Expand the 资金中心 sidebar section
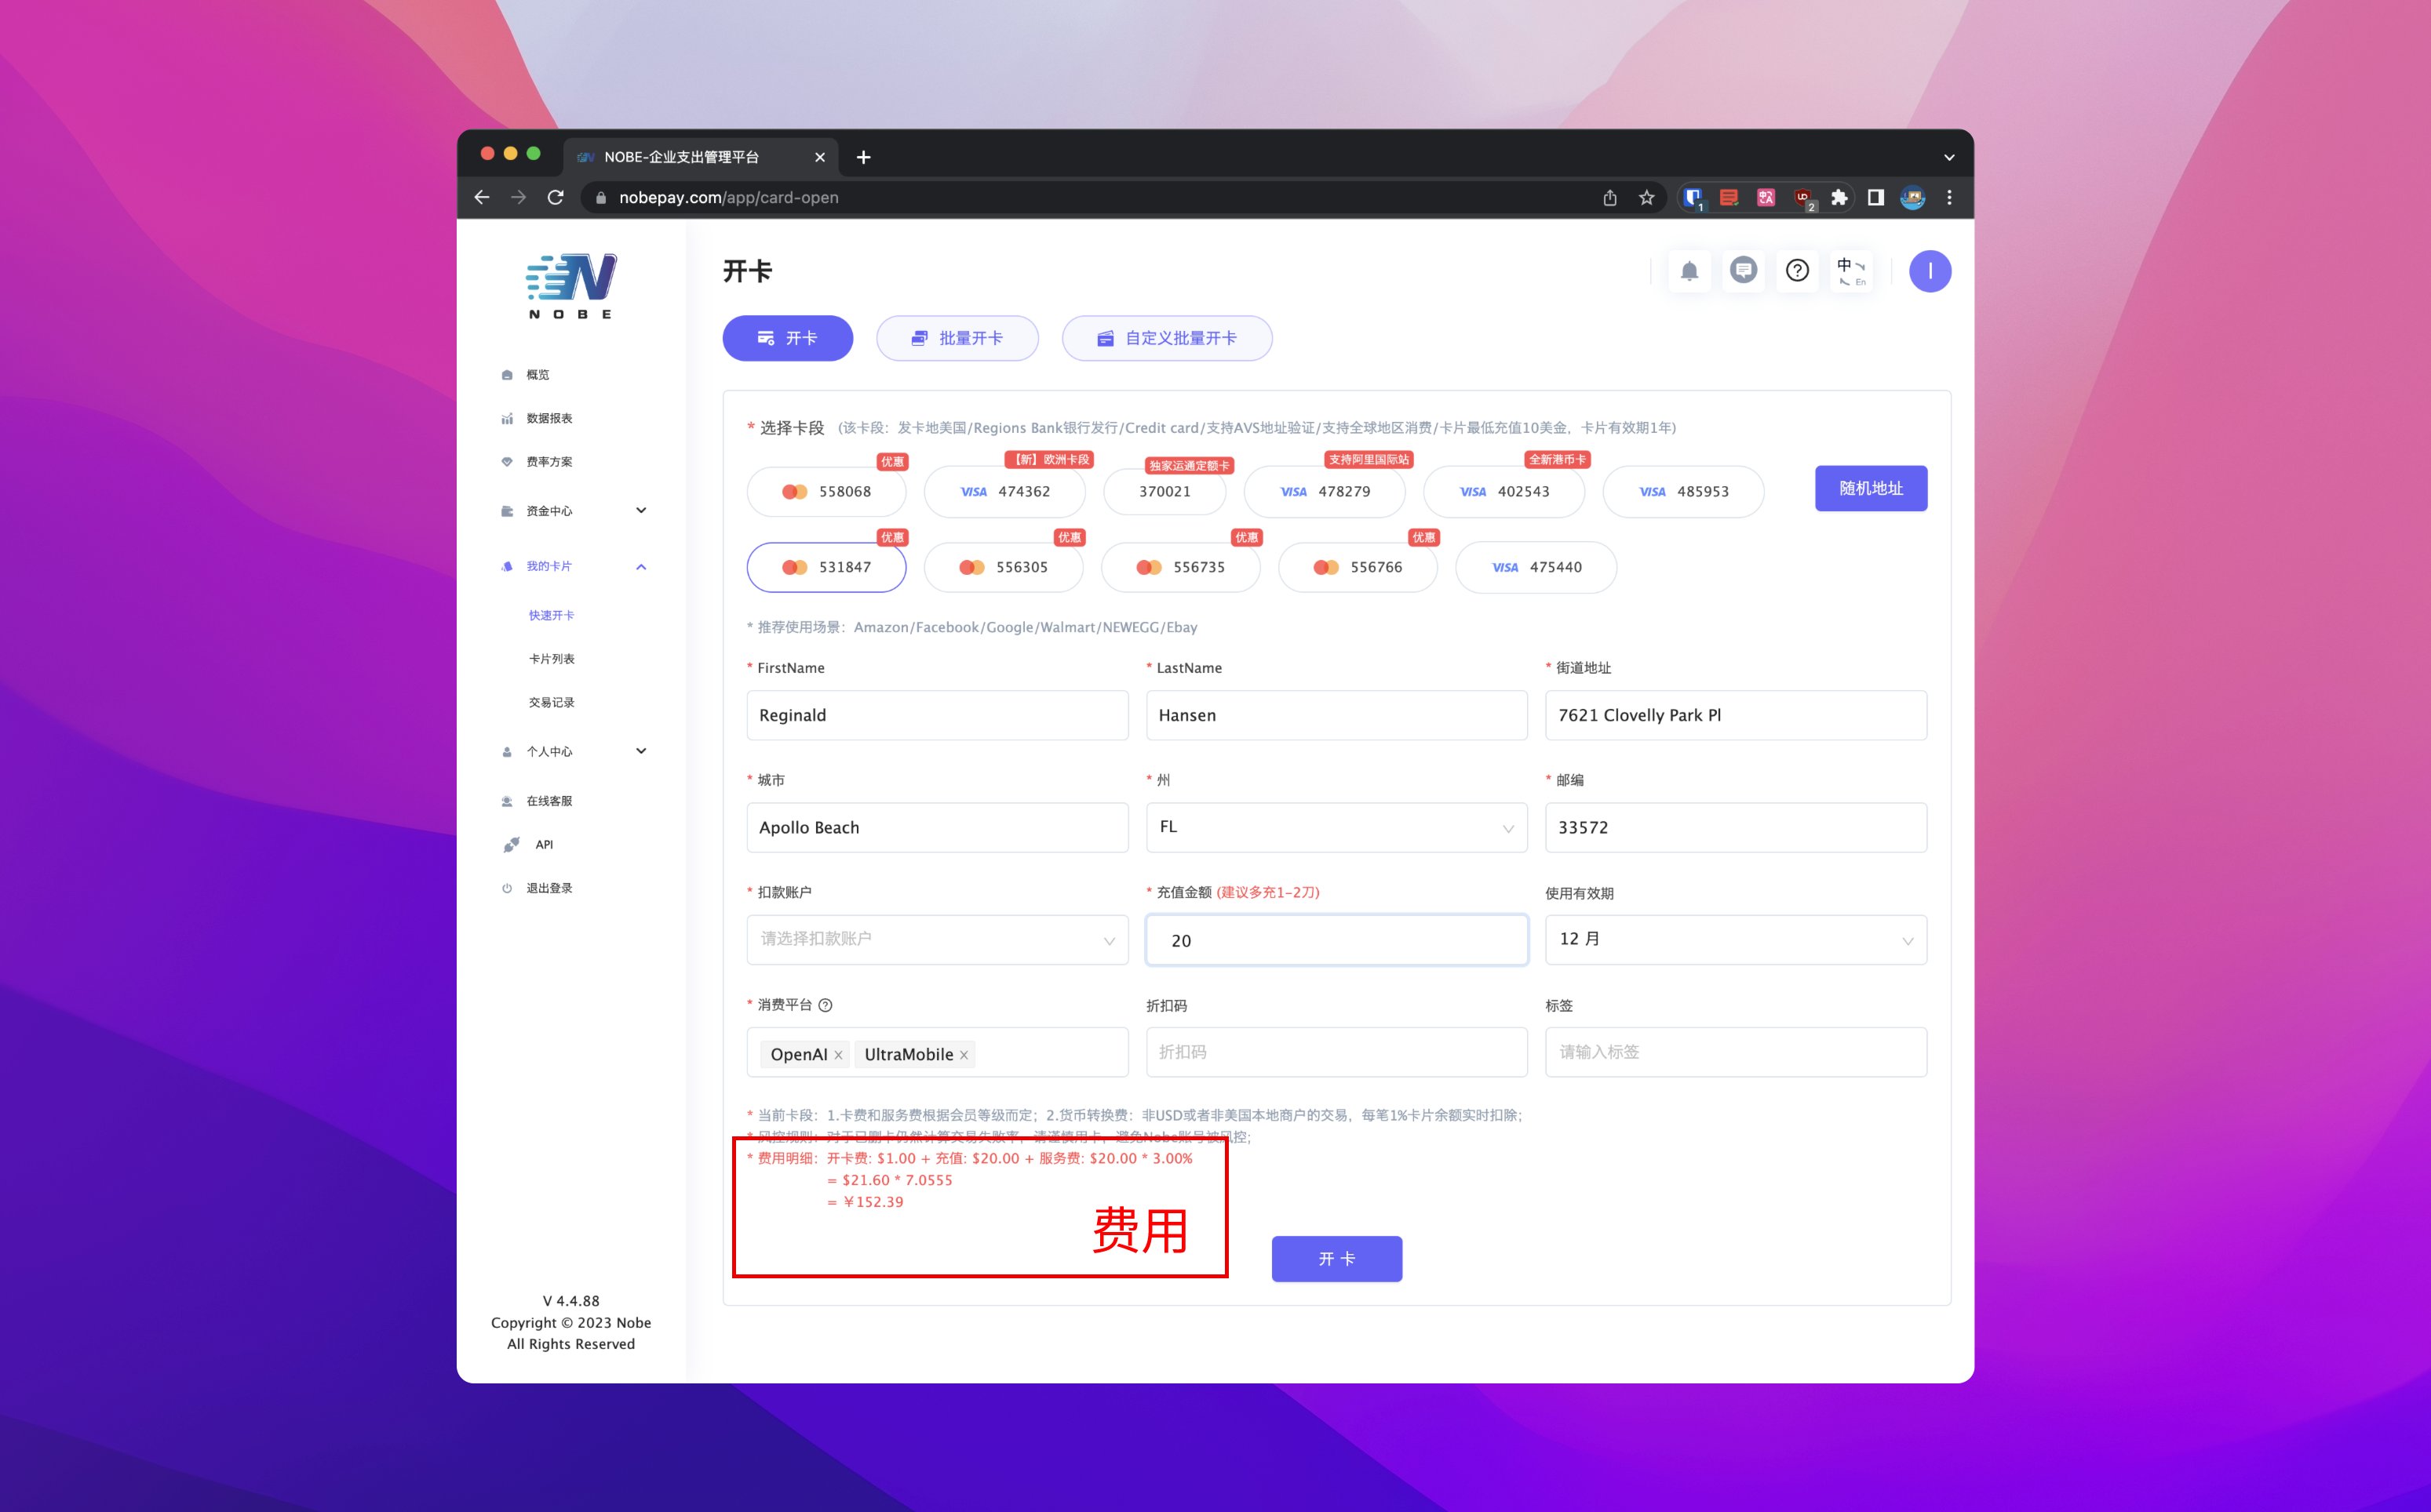 [x=574, y=511]
